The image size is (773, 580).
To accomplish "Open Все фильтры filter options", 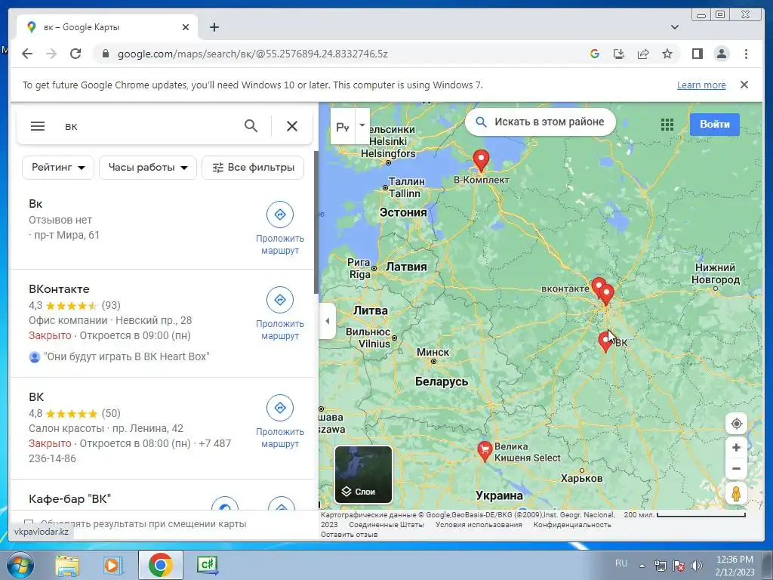I will tap(253, 168).
